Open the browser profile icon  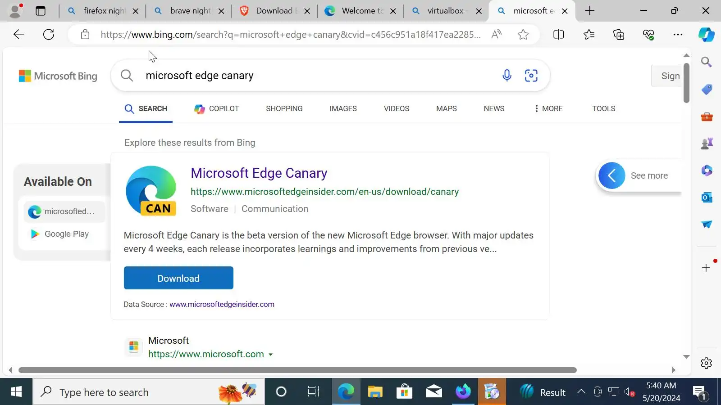(x=15, y=11)
